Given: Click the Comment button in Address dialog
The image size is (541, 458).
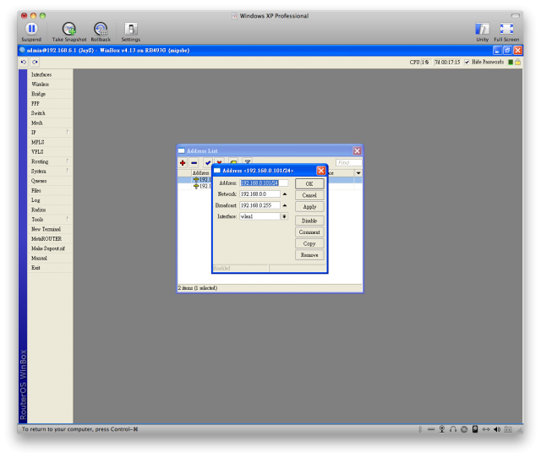Looking at the screenshot, I should pos(309,232).
